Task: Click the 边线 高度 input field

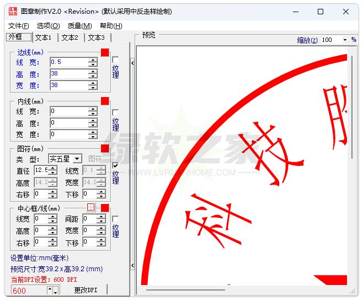Action: point(68,74)
